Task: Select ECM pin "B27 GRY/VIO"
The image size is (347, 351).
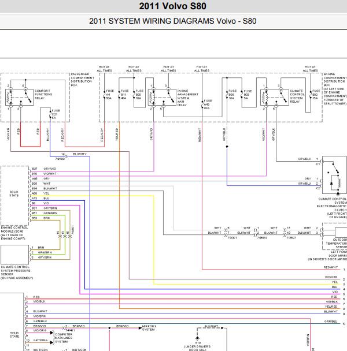Action: [44, 169]
